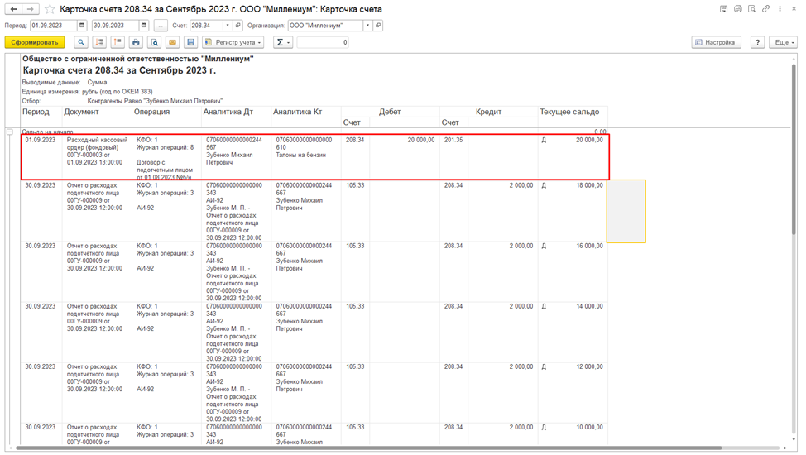The width and height of the screenshot is (806, 455).
Task: Print via the title bar printer icon
Action: click(737, 9)
